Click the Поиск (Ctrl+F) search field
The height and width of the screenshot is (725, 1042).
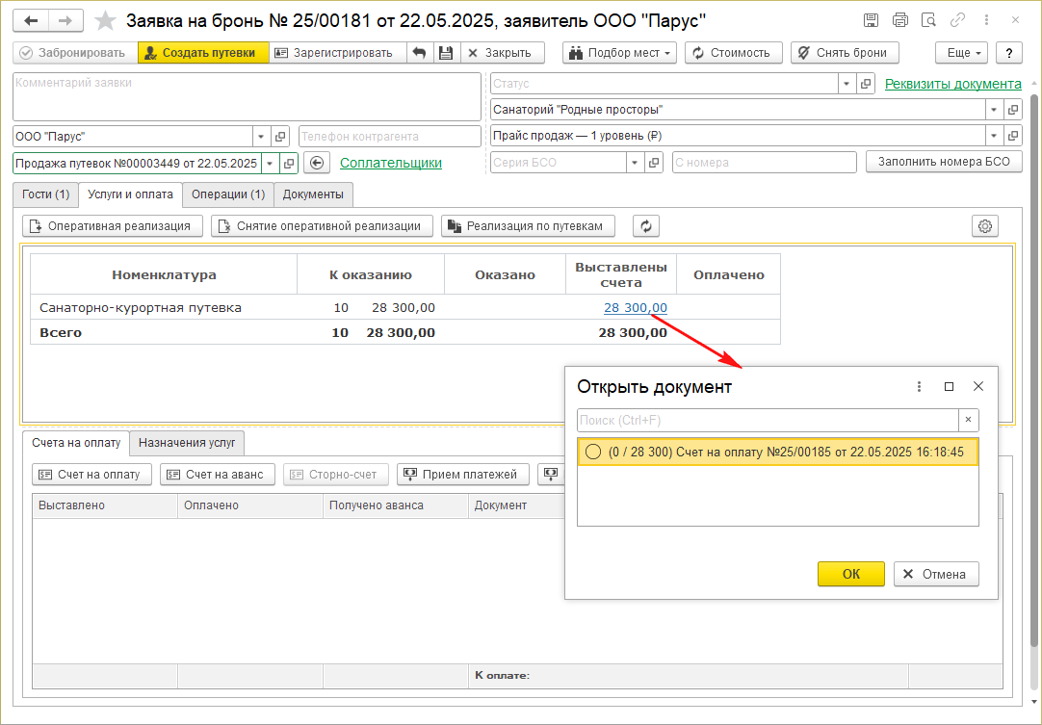pyautogui.click(x=767, y=421)
